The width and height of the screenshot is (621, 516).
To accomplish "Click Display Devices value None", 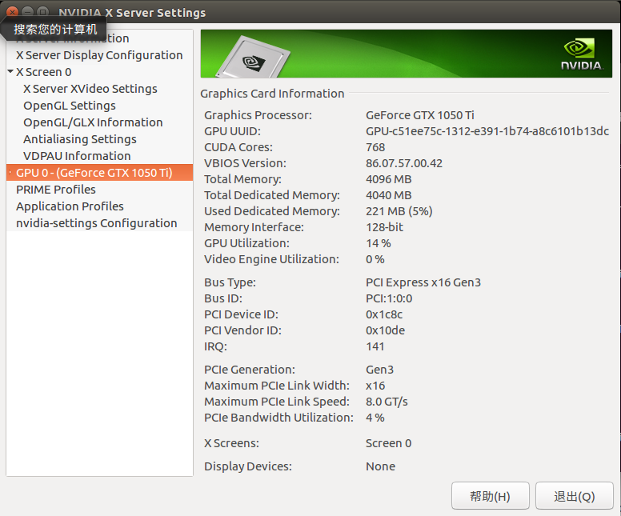I will [380, 466].
